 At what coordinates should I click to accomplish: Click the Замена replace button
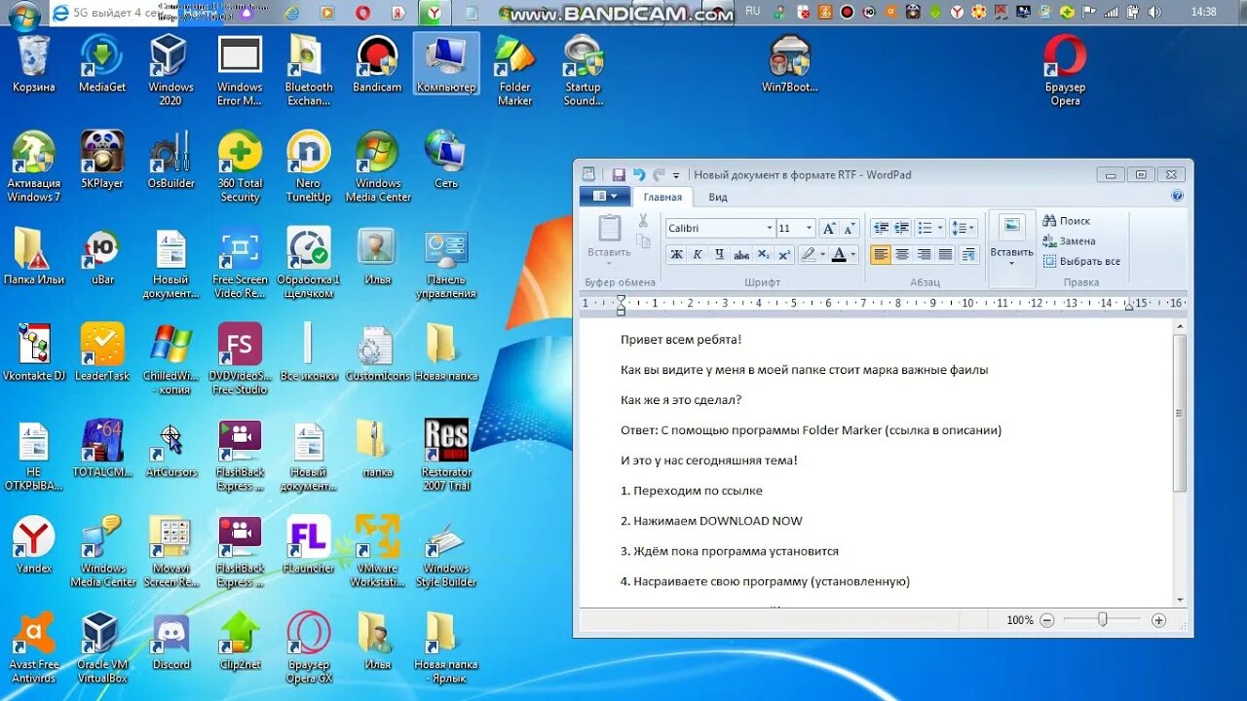point(1069,240)
